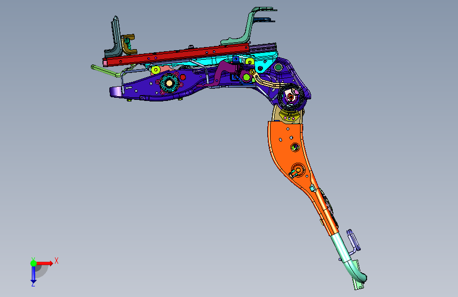
Task: Click the blue Z axis arrow of the triad
Action: (x=33, y=274)
